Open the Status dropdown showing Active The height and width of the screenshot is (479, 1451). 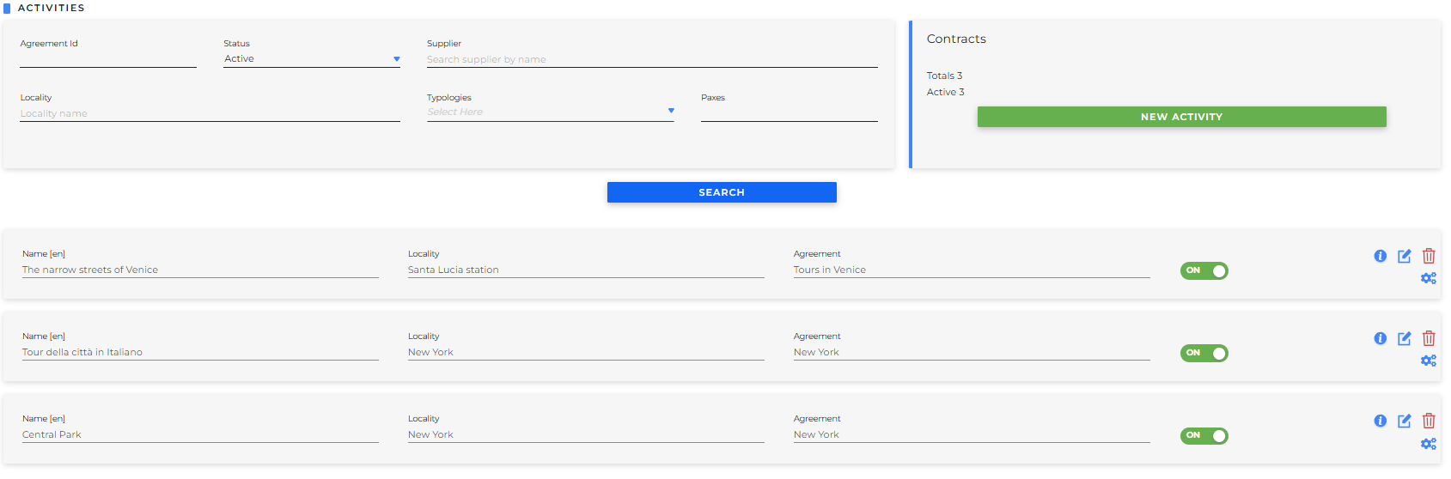[x=311, y=59]
